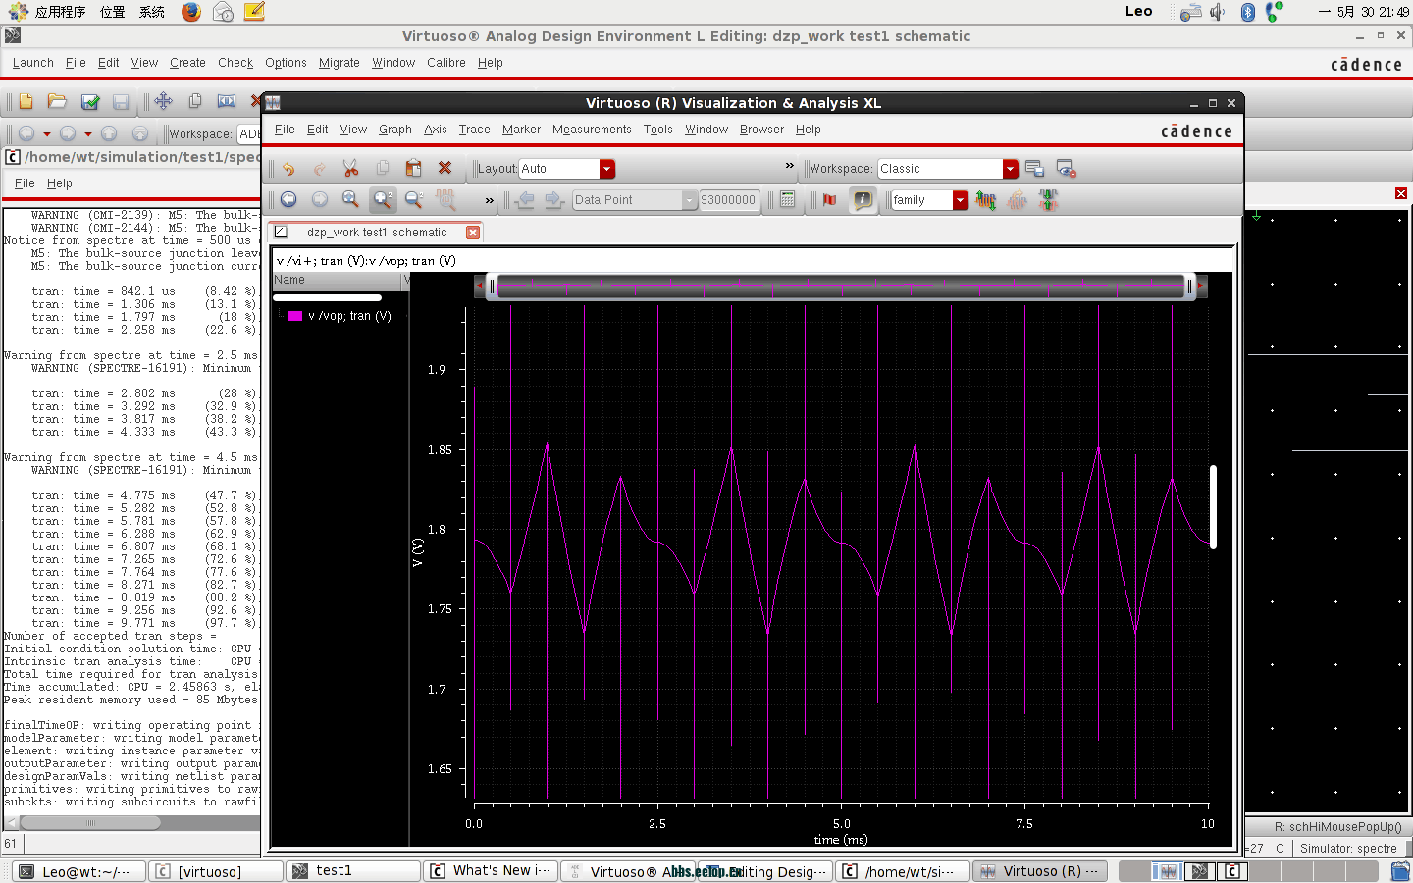This screenshot has height=883, width=1413.
Task: Click the save workspace icon beside Classic
Action: pos(1034,169)
